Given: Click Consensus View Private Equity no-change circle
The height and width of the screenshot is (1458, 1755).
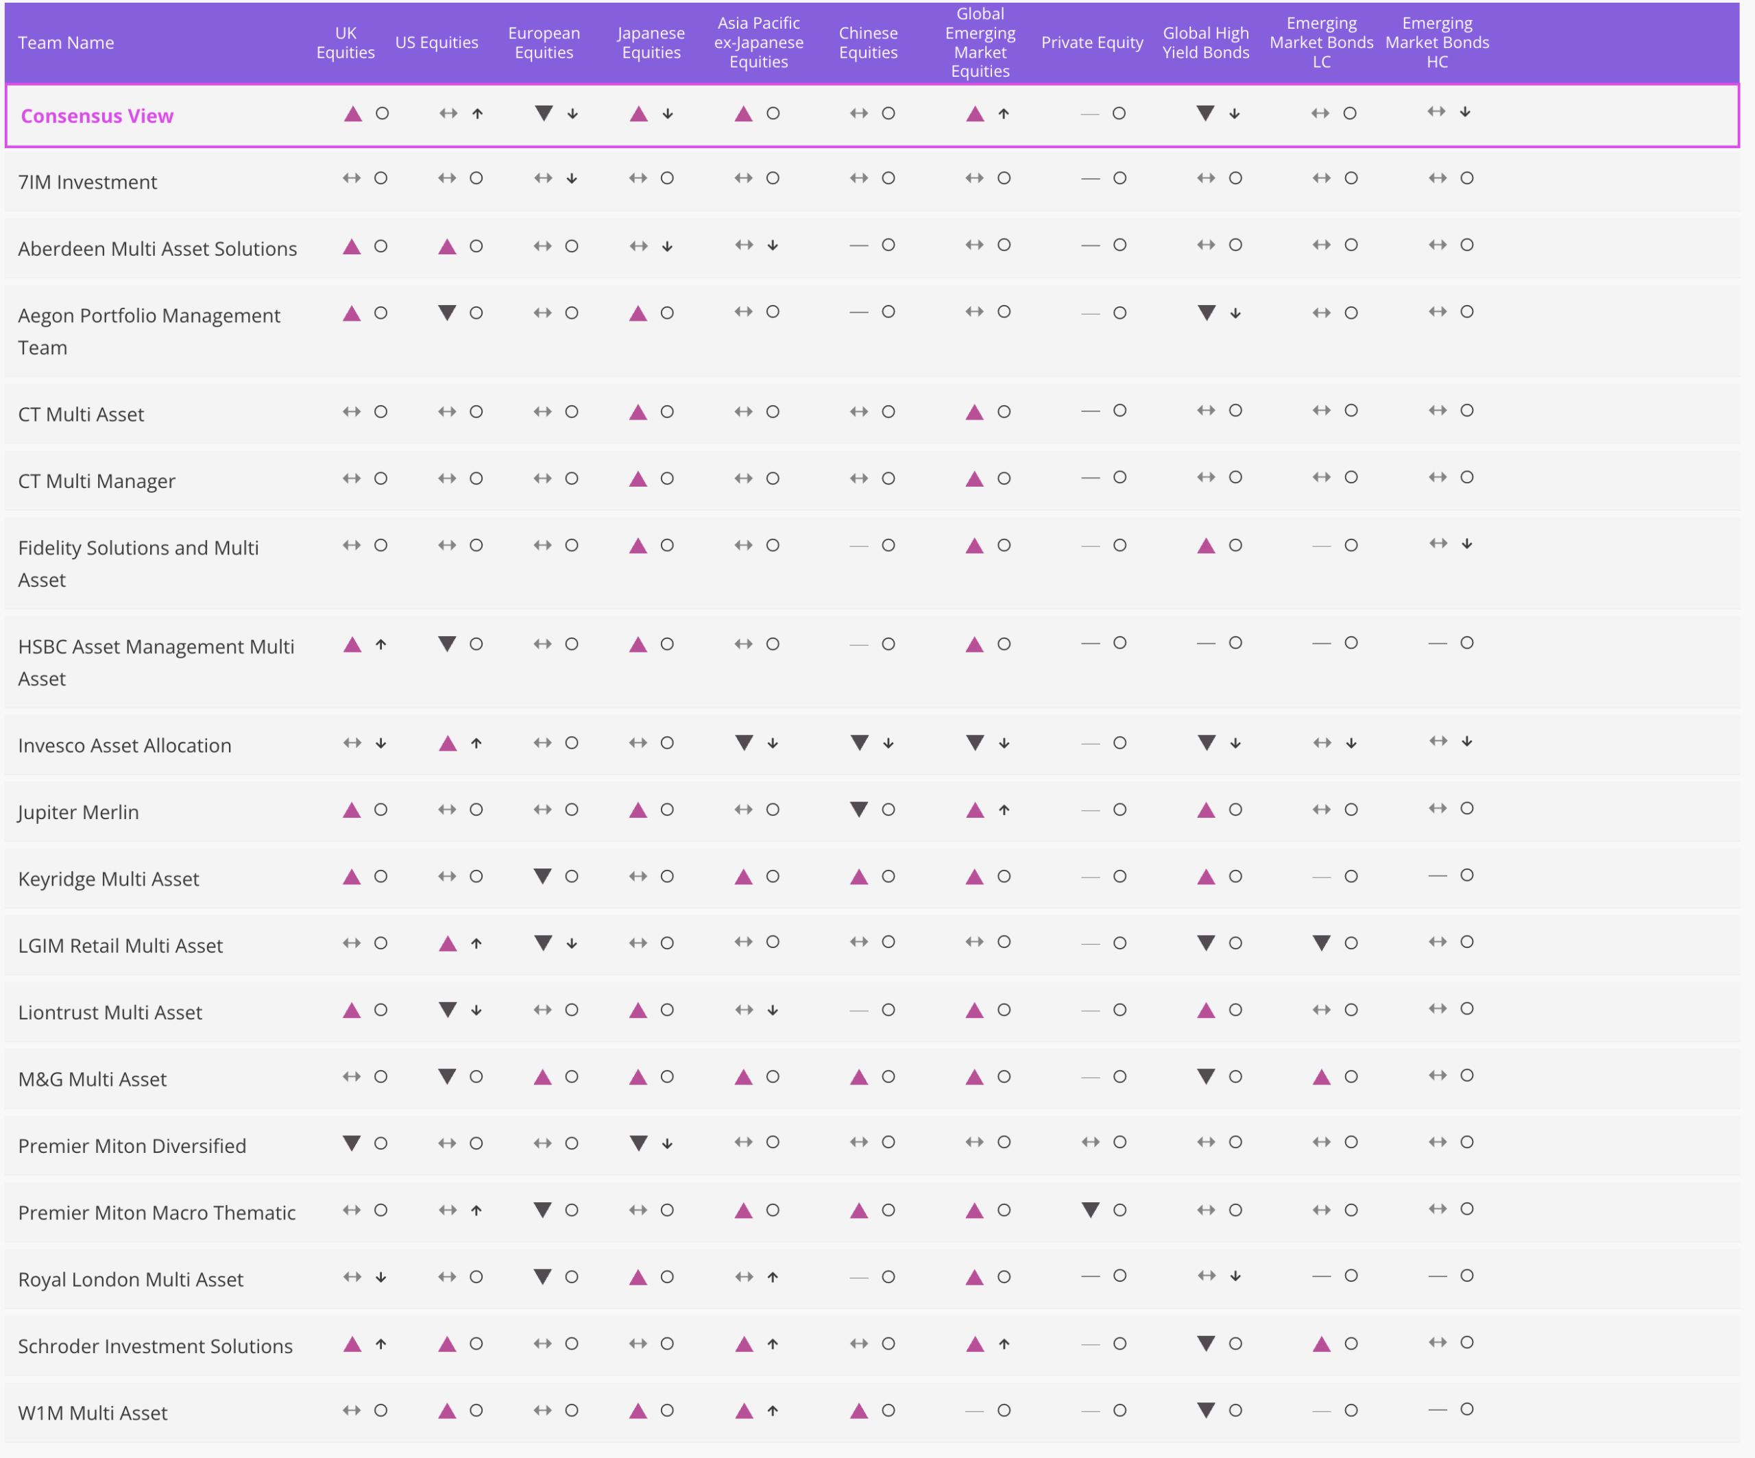Looking at the screenshot, I should 1119,114.
